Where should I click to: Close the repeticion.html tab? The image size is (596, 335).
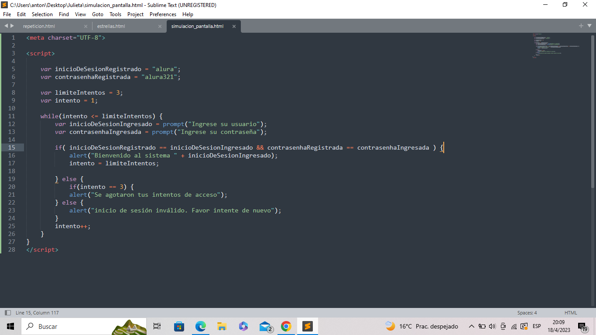click(x=86, y=26)
